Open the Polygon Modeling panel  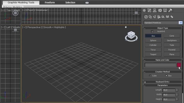[13, 7]
